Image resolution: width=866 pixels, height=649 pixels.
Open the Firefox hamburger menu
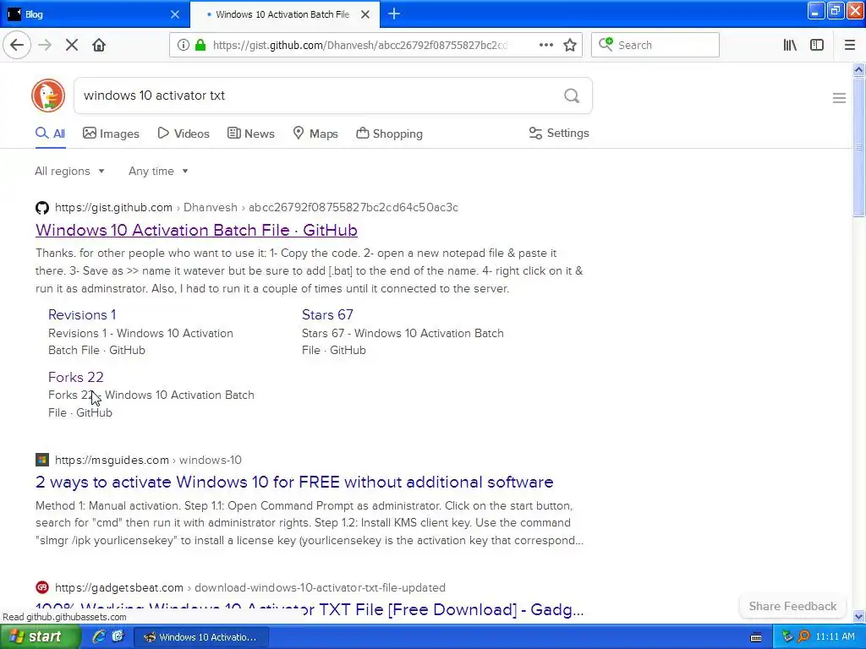pyautogui.click(x=849, y=46)
